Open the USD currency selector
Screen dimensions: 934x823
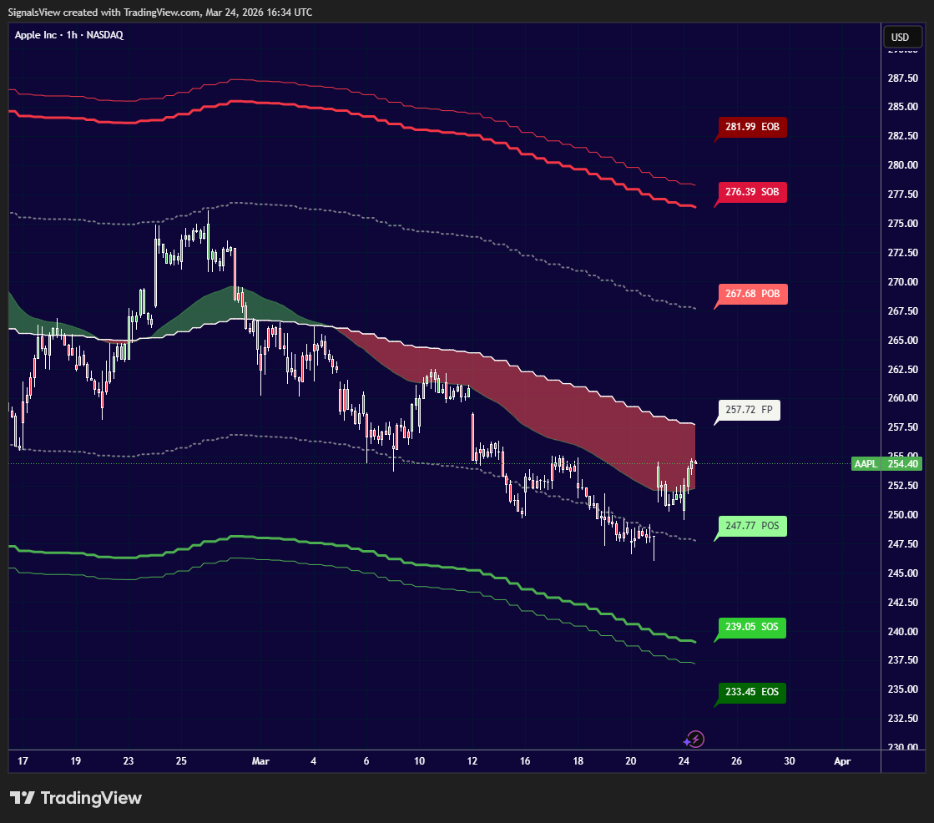click(x=900, y=37)
